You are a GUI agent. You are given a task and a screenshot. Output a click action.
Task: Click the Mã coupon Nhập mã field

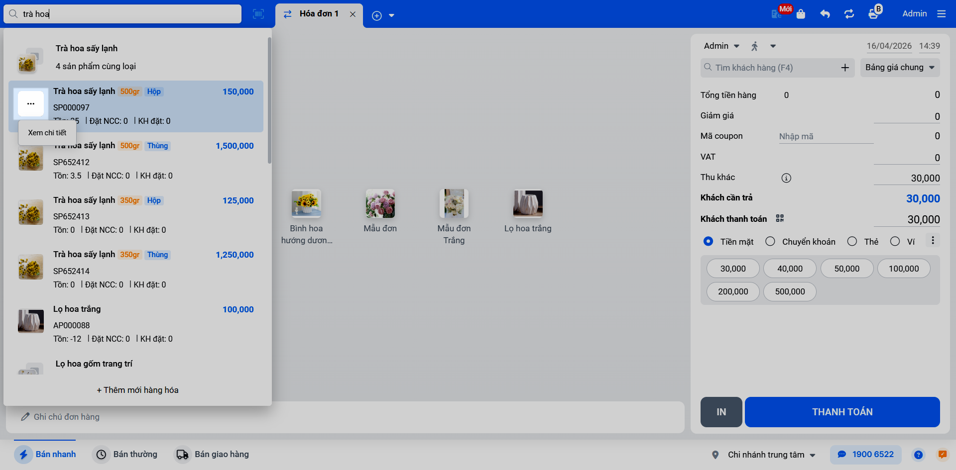click(826, 136)
